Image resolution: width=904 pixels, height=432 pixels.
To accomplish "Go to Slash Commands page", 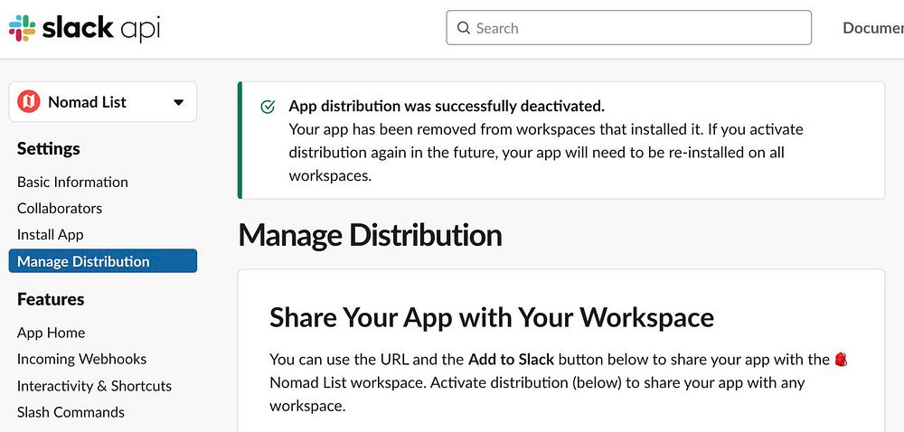I will tap(71, 412).
